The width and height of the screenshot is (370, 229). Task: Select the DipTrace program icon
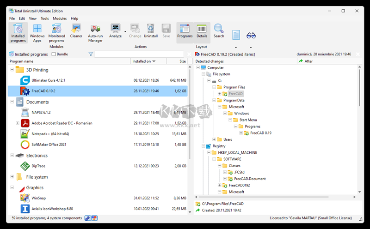[25, 166]
